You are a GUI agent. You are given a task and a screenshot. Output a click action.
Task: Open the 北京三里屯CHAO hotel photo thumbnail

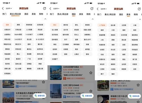[56, 91]
